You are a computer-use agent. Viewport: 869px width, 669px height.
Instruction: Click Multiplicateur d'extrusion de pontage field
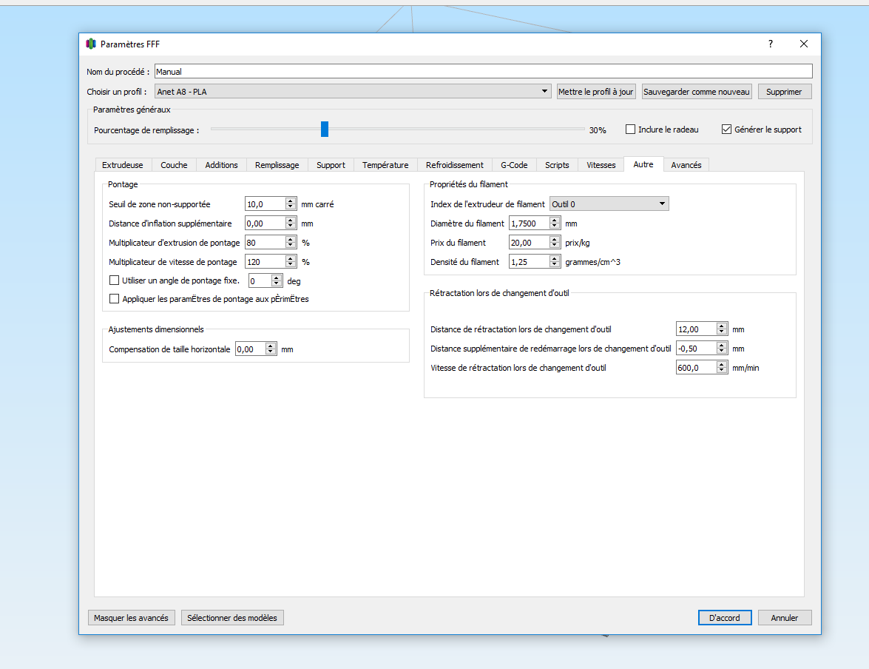point(265,243)
